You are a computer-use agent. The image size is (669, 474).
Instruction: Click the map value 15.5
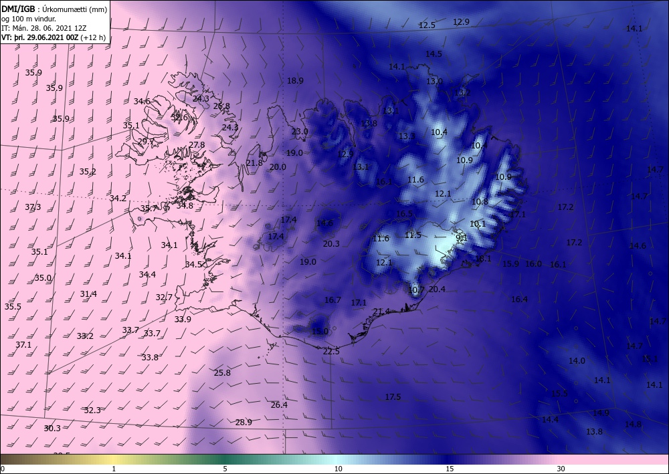tap(559, 393)
